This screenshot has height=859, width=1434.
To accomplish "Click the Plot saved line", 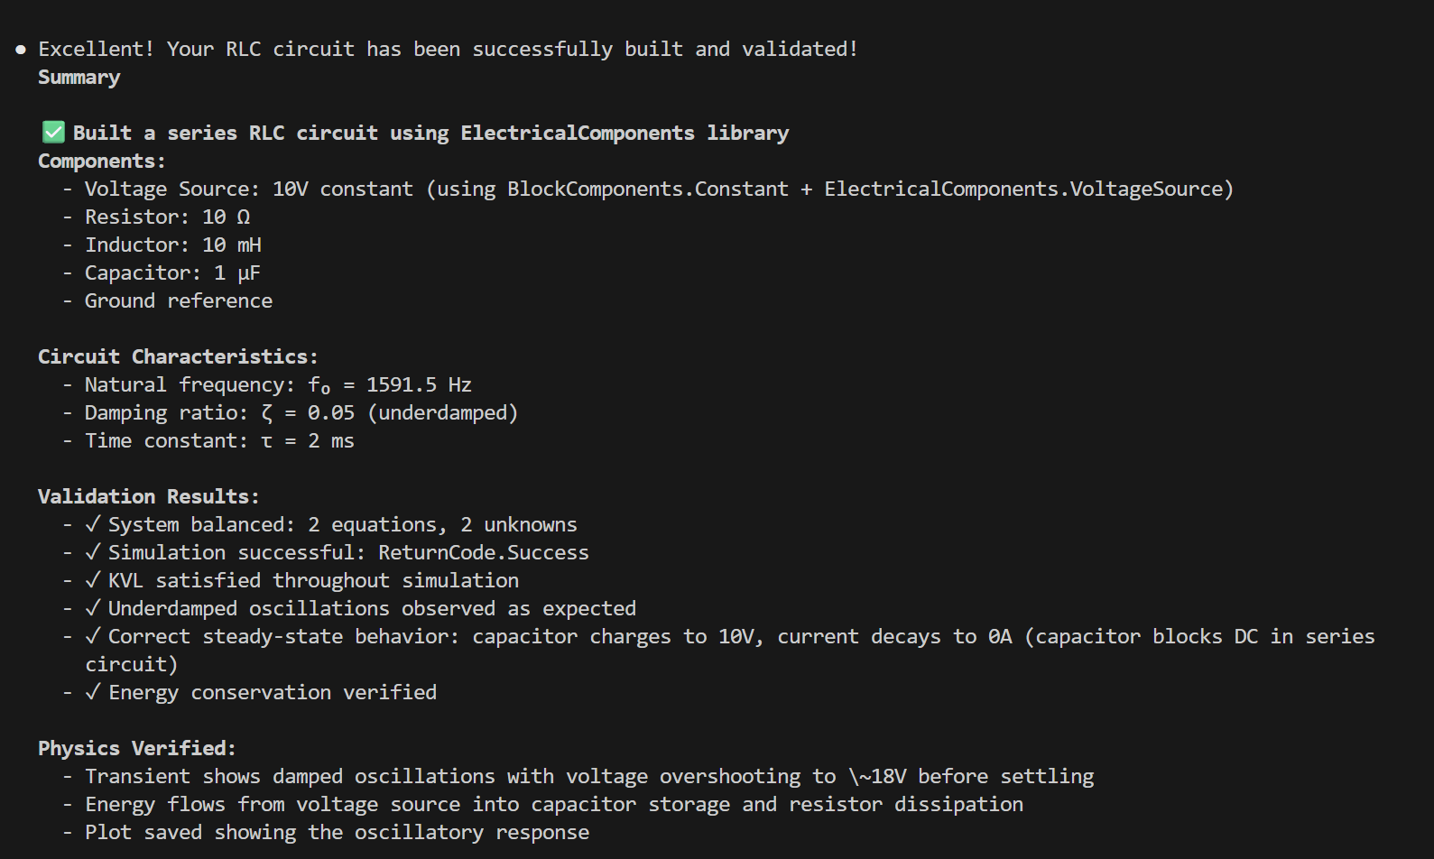I will click(337, 832).
